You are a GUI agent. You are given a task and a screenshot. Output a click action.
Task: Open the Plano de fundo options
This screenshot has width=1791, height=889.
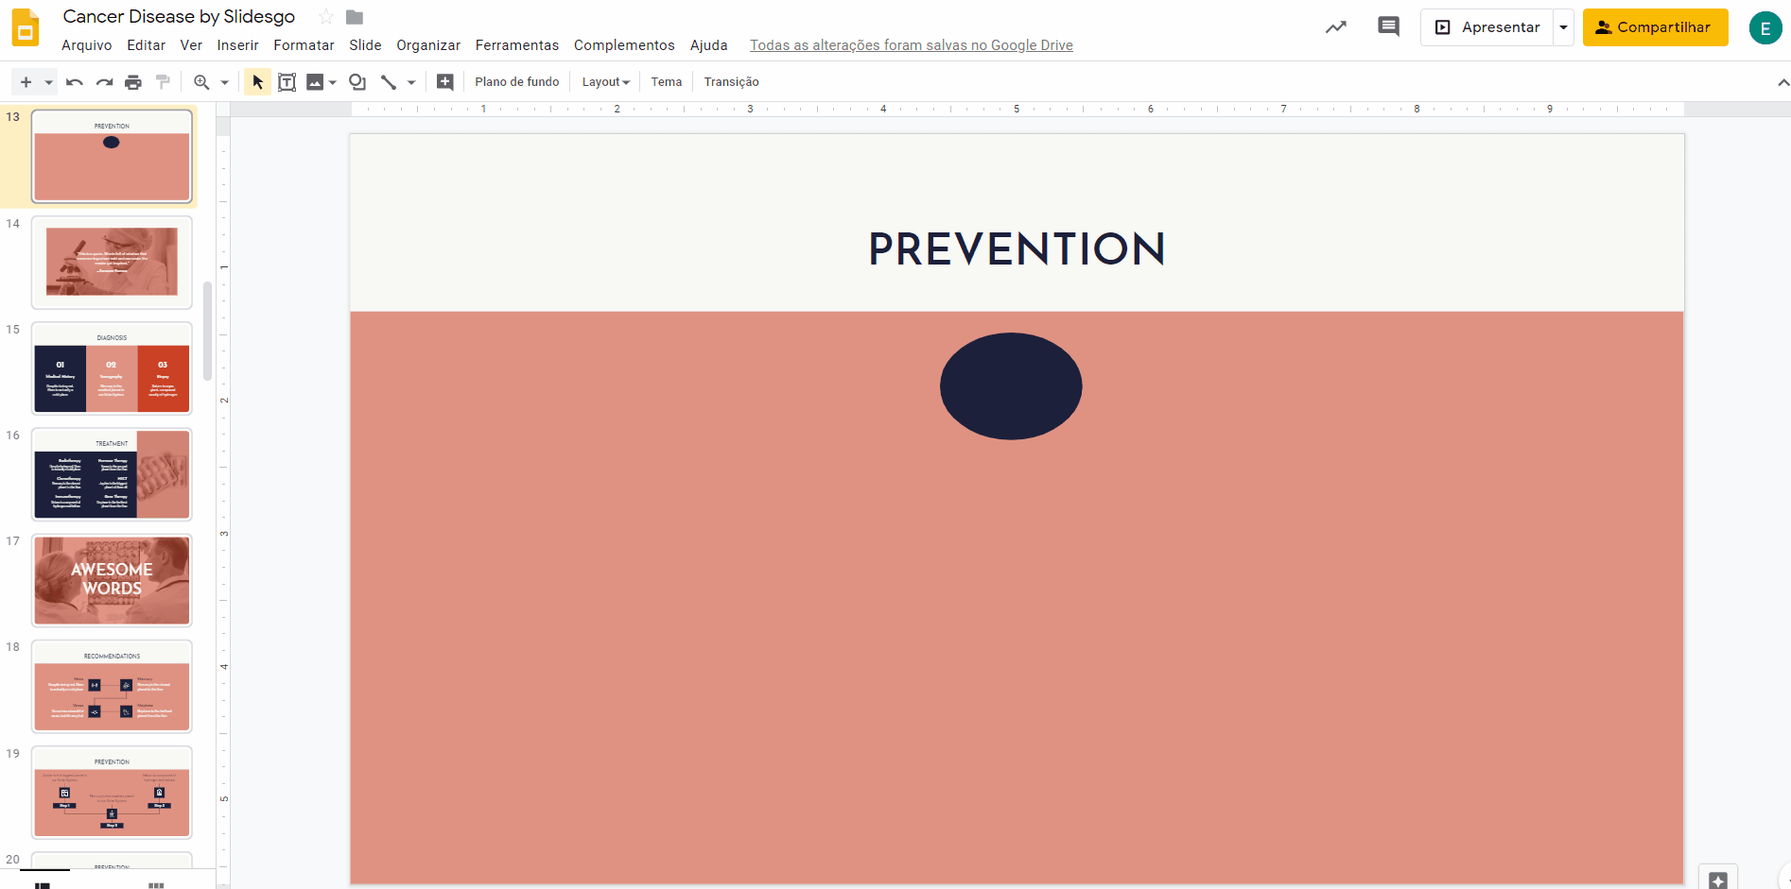(517, 82)
